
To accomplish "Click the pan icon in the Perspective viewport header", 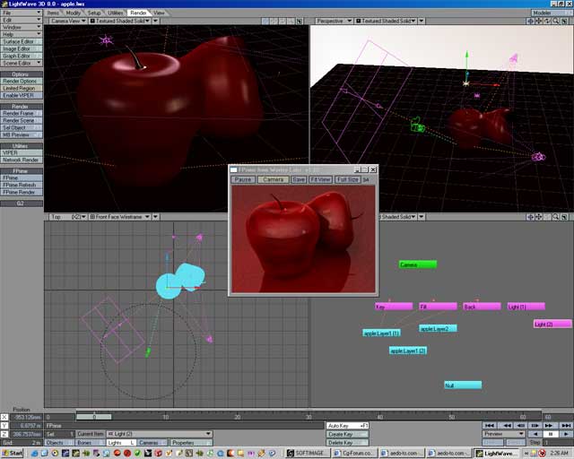I will click(538, 22).
